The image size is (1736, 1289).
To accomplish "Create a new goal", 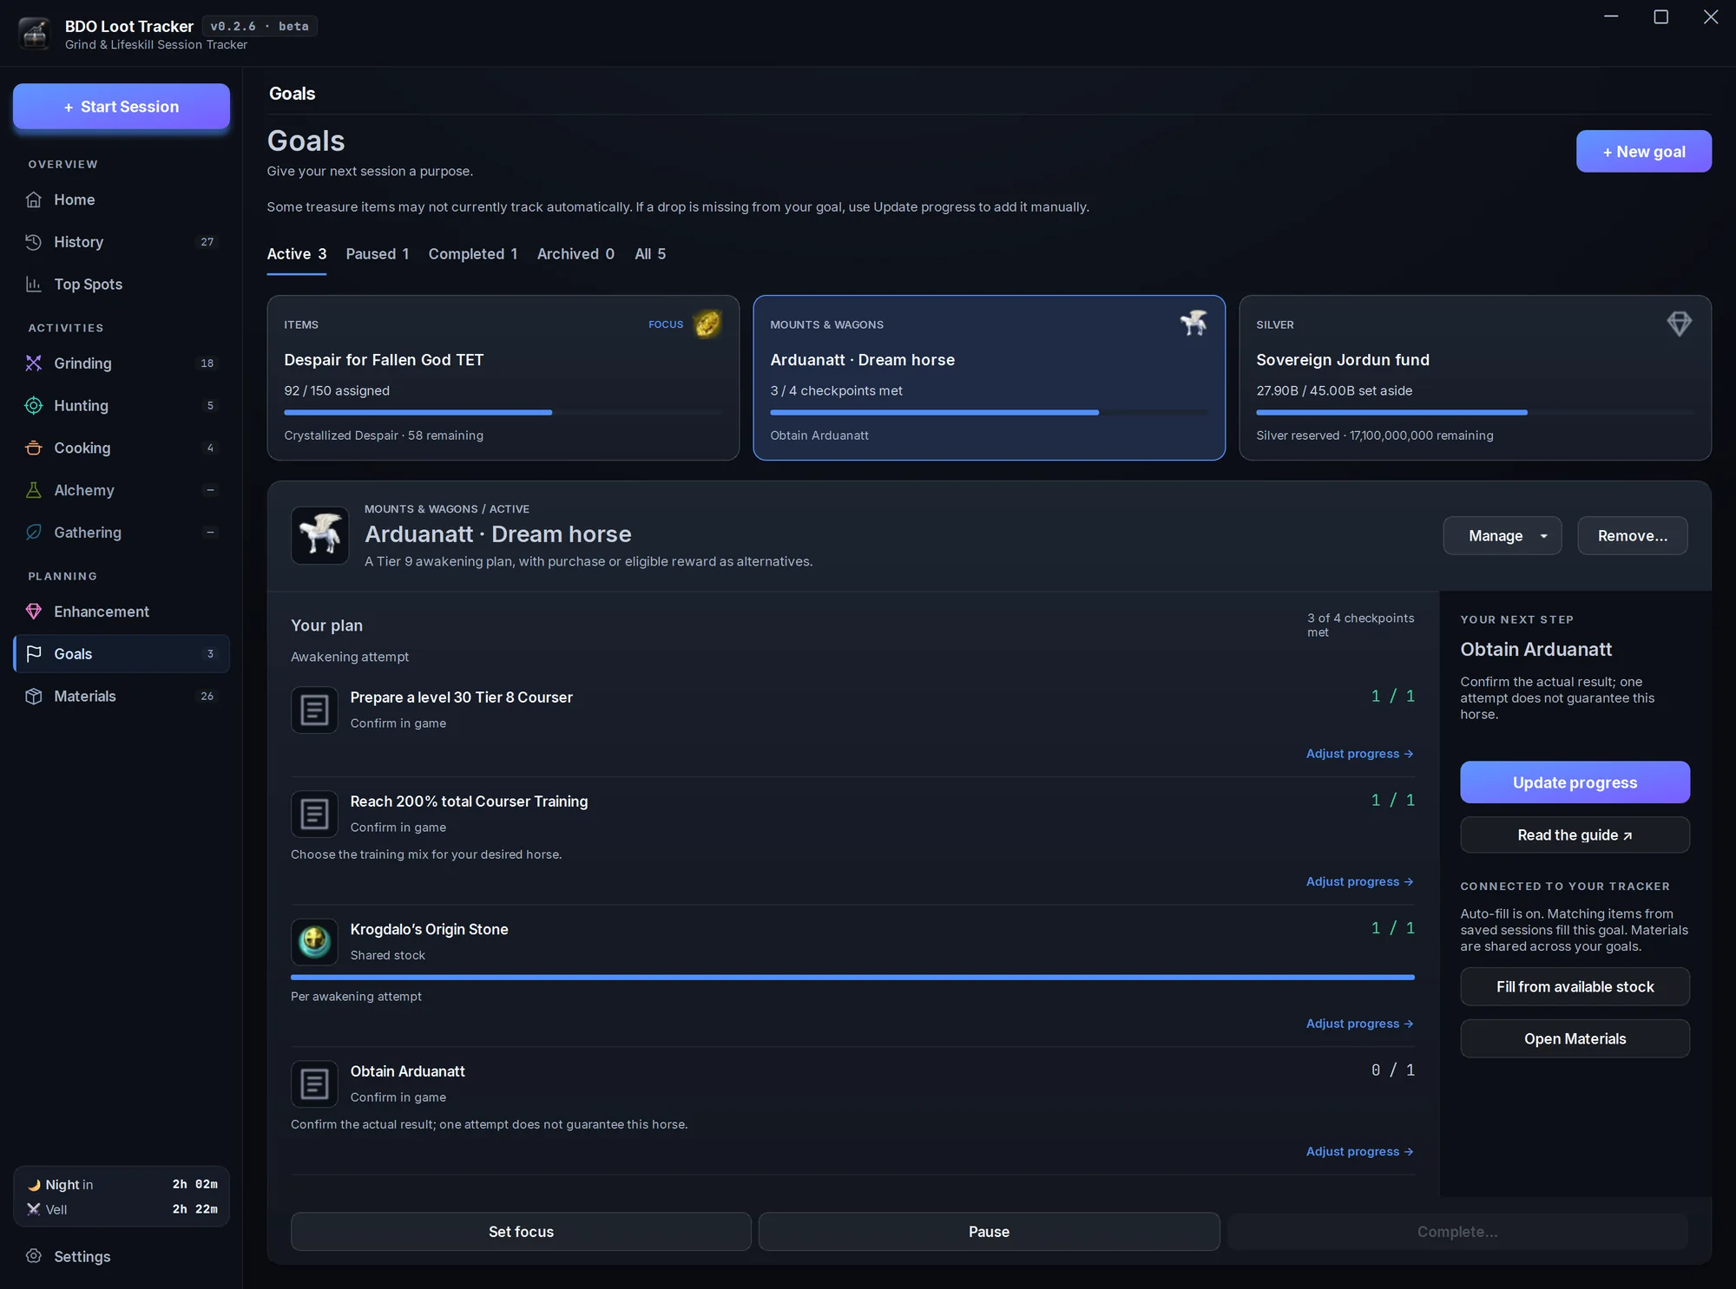I will [1644, 152].
